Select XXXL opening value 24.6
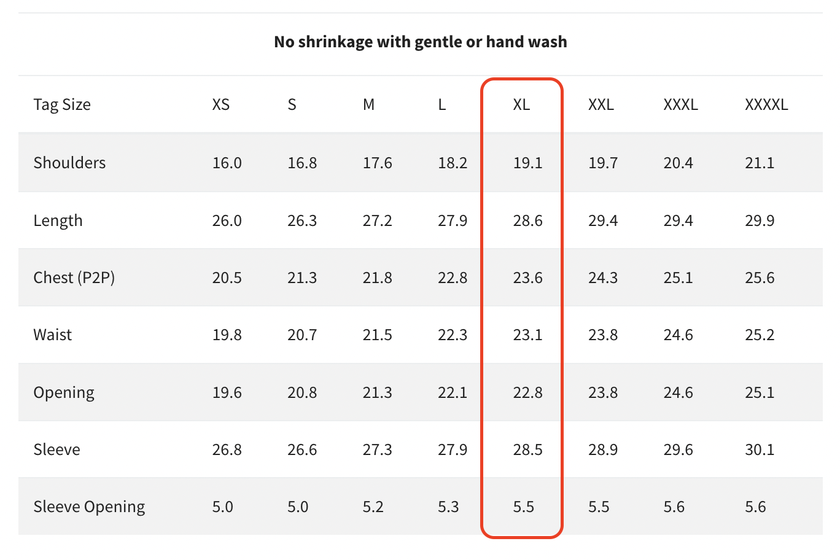Image resolution: width=840 pixels, height=560 pixels. tap(678, 392)
